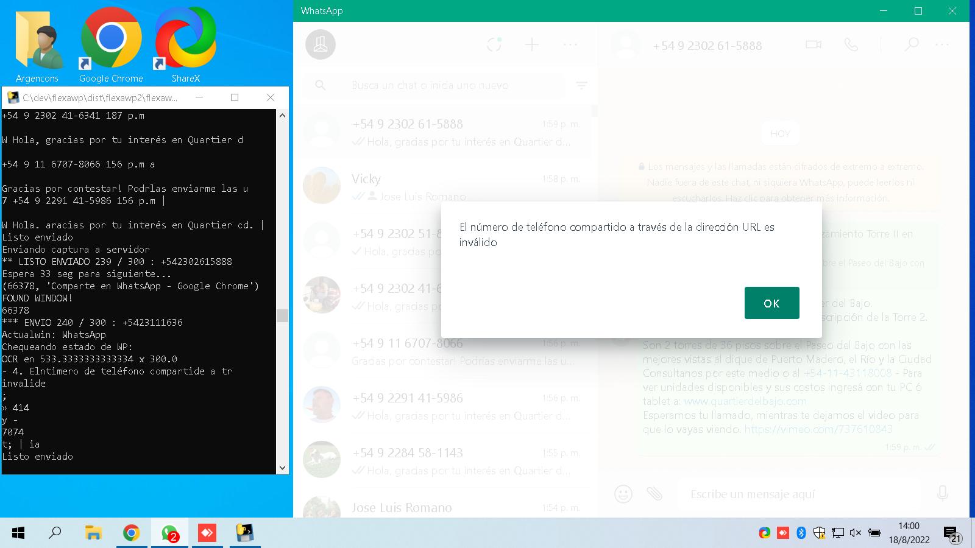Open clock and date 14:00 flyout
Viewport: 975px width, 548px height.
[x=909, y=533]
